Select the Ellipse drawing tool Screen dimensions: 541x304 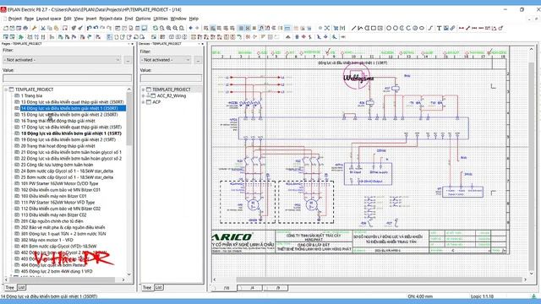pos(422,28)
